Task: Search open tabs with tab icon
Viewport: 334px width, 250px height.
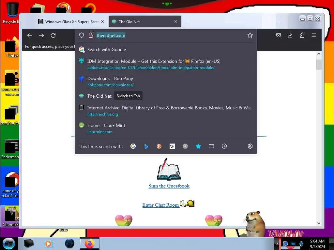Action: coord(211,146)
